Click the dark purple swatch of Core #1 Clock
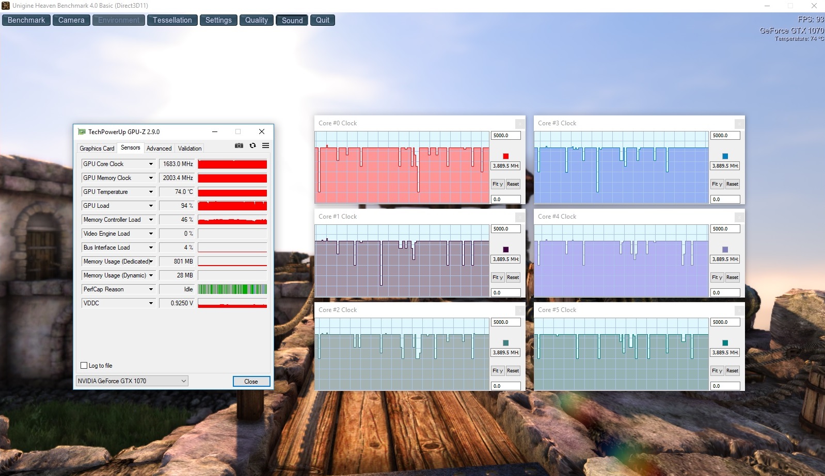825x476 pixels. pos(505,250)
